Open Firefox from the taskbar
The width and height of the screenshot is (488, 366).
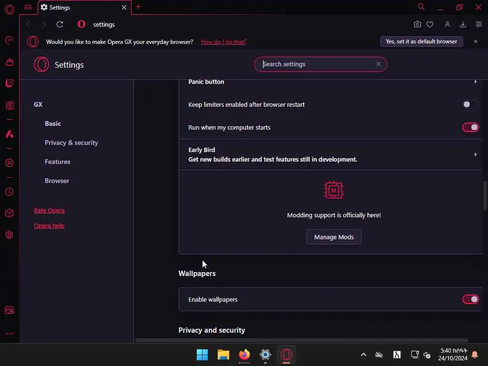click(244, 355)
